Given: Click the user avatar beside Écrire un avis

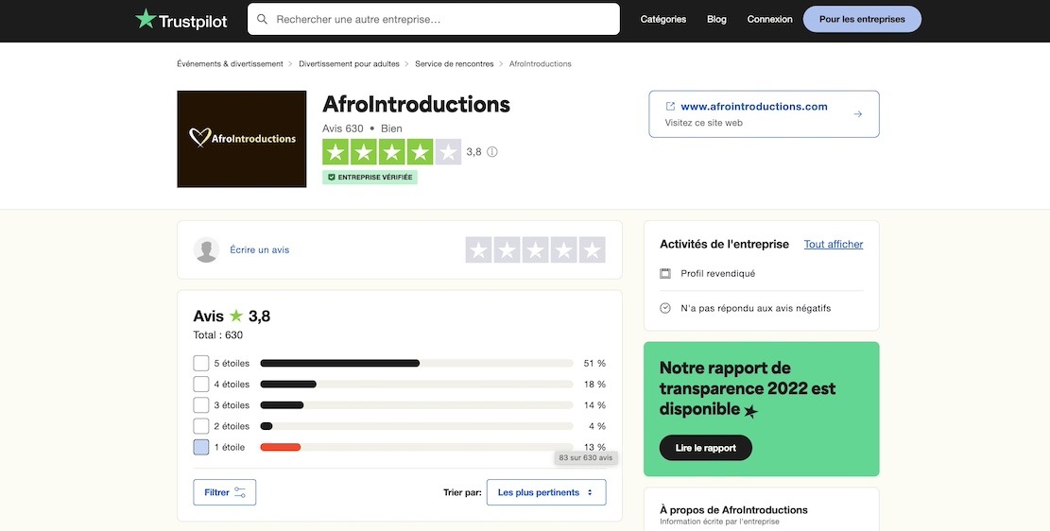Looking at the screenshot, I should (206, 249).
